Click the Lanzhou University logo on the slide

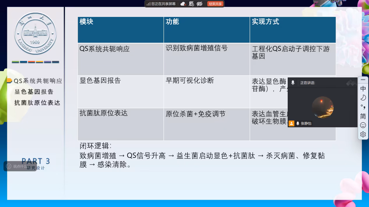(35, 33)
